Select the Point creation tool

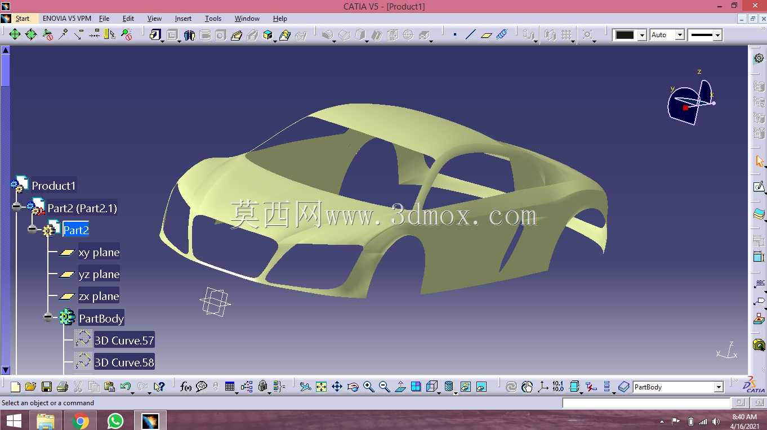point(455,35)
